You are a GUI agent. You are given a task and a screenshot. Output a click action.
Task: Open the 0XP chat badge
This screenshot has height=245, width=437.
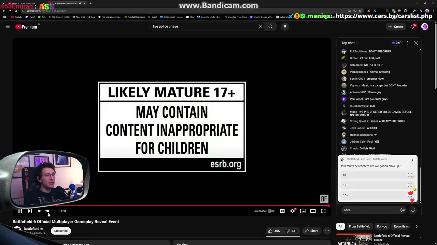pos(396,43)
